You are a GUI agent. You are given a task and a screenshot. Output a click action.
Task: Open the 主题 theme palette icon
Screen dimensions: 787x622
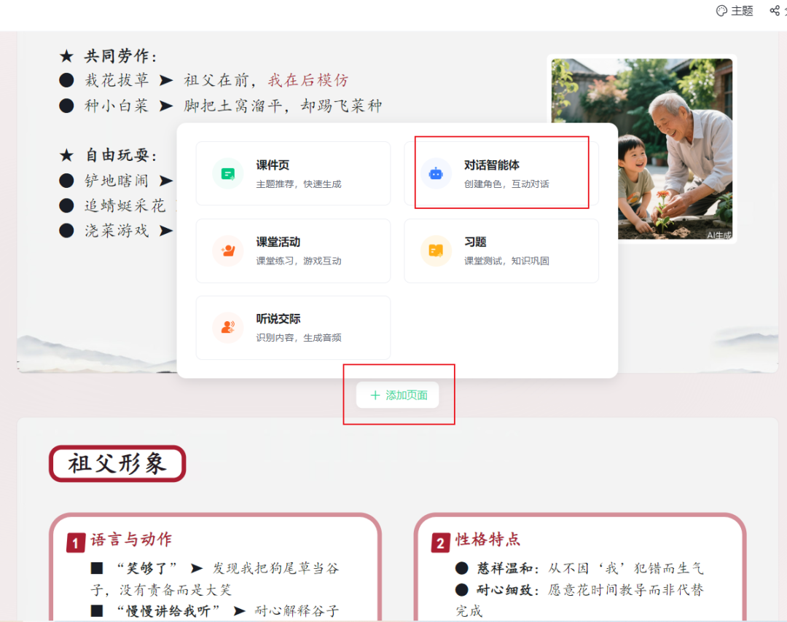(x=721, y=10)
